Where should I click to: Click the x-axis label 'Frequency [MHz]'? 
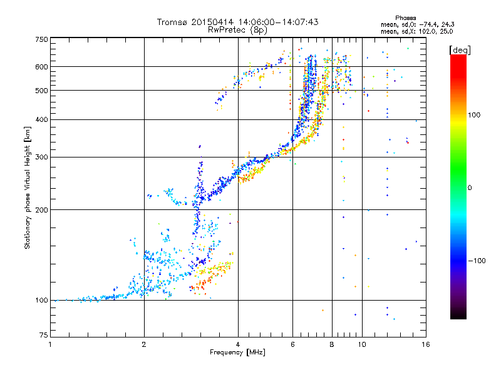[x=237, y=352]
